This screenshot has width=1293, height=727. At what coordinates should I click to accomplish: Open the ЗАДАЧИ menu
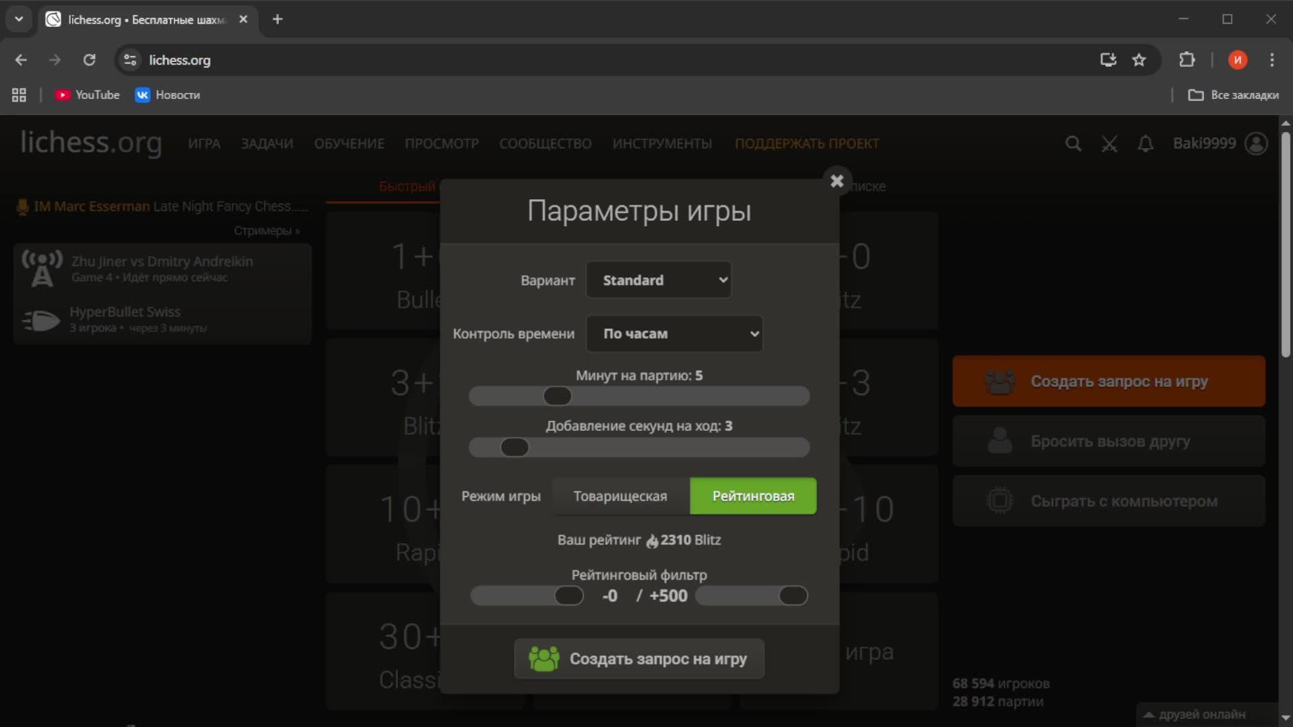point(267,143)
